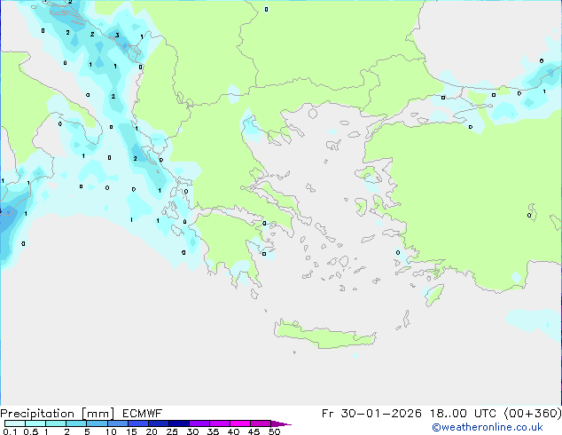562x435 pixels.
Task: Click the '(00+360)' forecast offset text
Action: point(533,414)
